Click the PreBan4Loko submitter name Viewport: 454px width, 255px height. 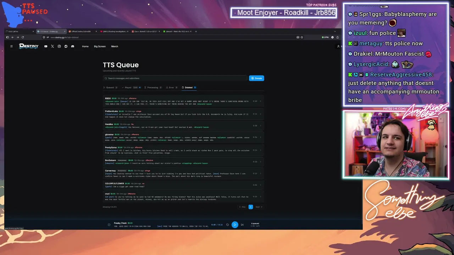(111, 111)
